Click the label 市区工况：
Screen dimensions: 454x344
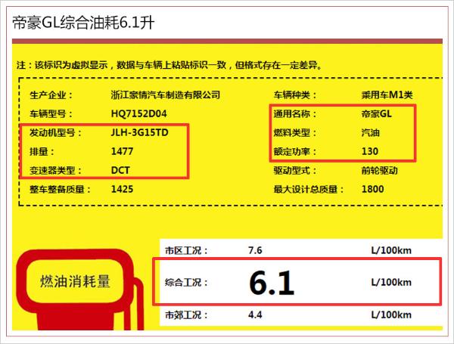(x=186, y=250)
